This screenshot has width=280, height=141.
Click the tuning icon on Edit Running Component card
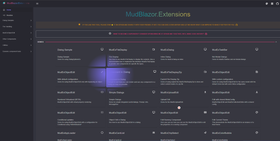tap(205, 112)
